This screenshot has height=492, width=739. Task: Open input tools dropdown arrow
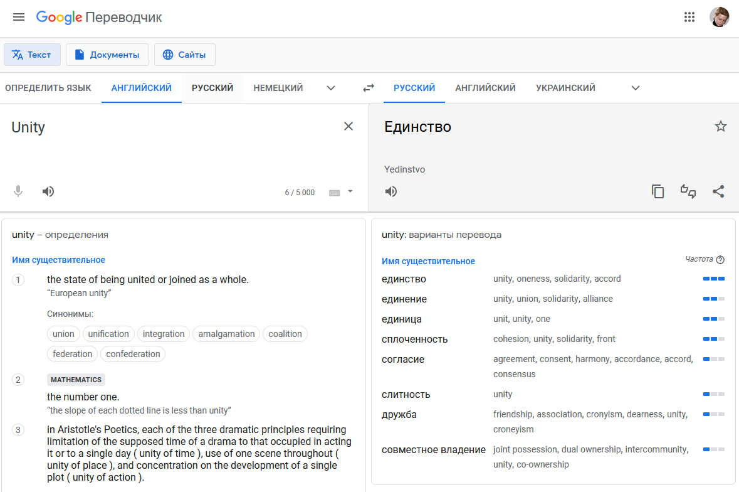350,191
